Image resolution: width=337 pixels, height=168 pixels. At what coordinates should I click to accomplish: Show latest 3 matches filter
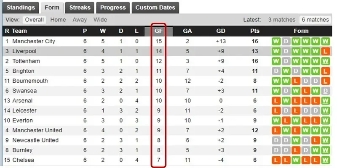coord(282,20)
